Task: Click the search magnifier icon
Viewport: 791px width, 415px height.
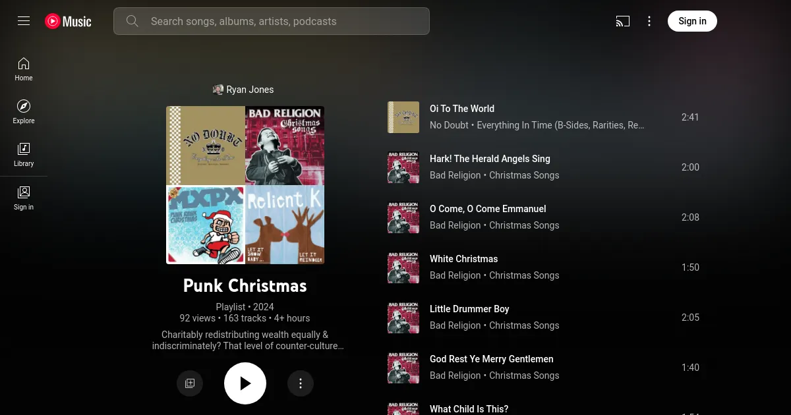Action: (132, 21)
